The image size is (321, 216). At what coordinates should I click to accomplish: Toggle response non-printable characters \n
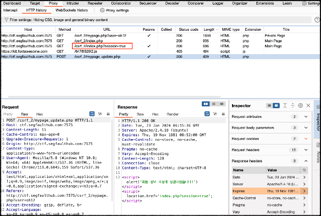[x=215, y=114]
